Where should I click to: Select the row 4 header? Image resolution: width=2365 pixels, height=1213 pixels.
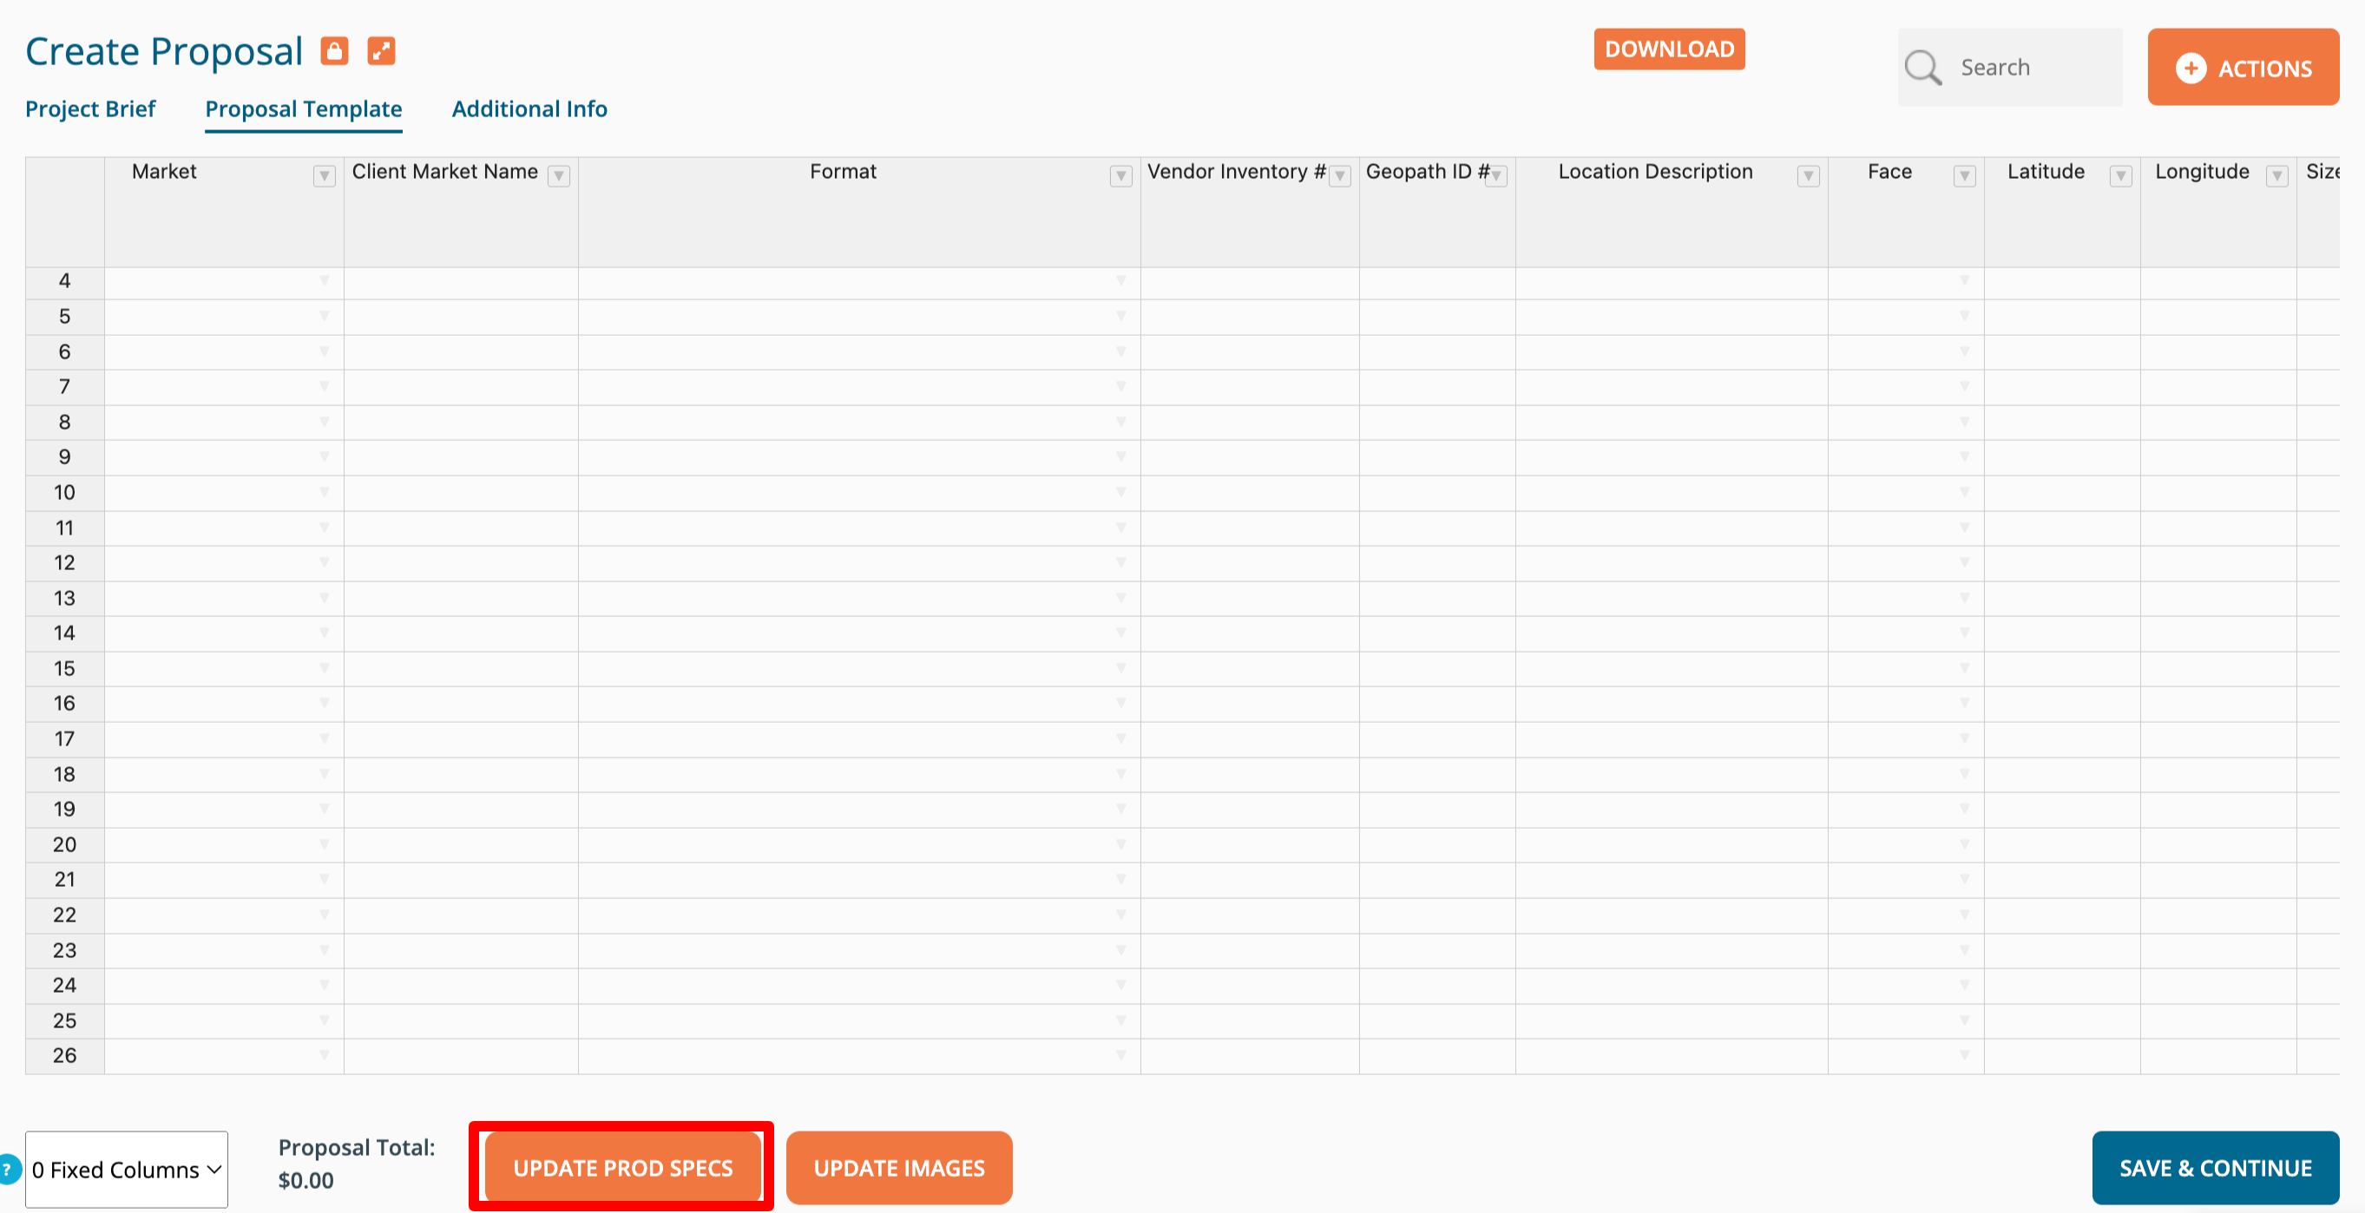tap(64, 282)
